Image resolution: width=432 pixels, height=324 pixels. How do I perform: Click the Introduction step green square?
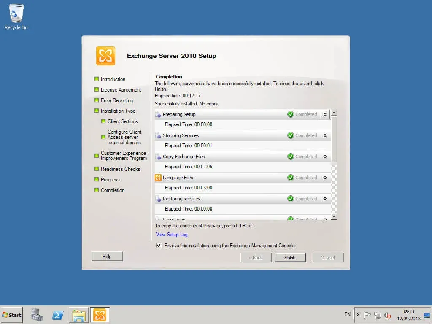tap(97, 79)
